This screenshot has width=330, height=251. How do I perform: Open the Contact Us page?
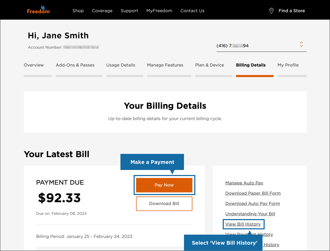tap(192, 11)
